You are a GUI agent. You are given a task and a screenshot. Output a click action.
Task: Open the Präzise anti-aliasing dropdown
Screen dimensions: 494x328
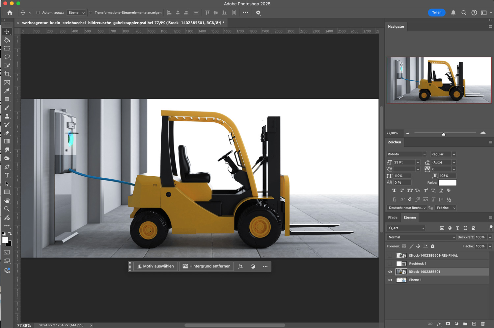(446, 208)
